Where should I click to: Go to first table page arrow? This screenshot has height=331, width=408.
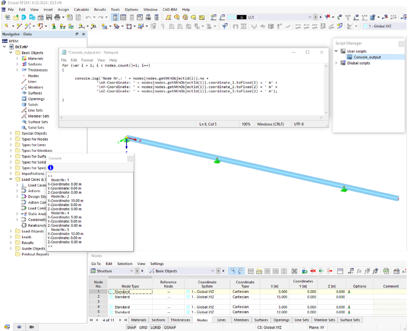click(91, 320)
